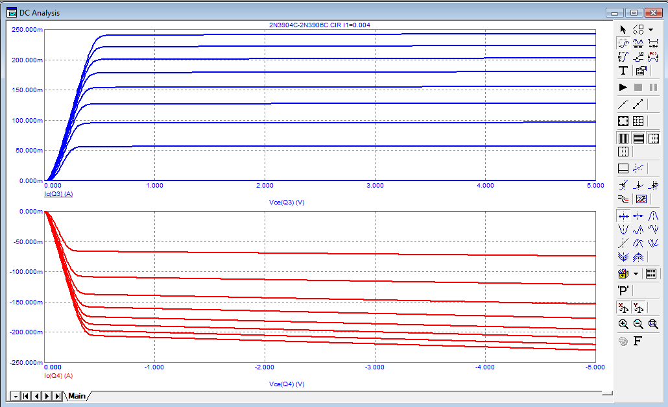The width and height of the screenshot is (668, 407).
Task: Zoom out with the minus magnifier
Action: (x=638, y=325)
